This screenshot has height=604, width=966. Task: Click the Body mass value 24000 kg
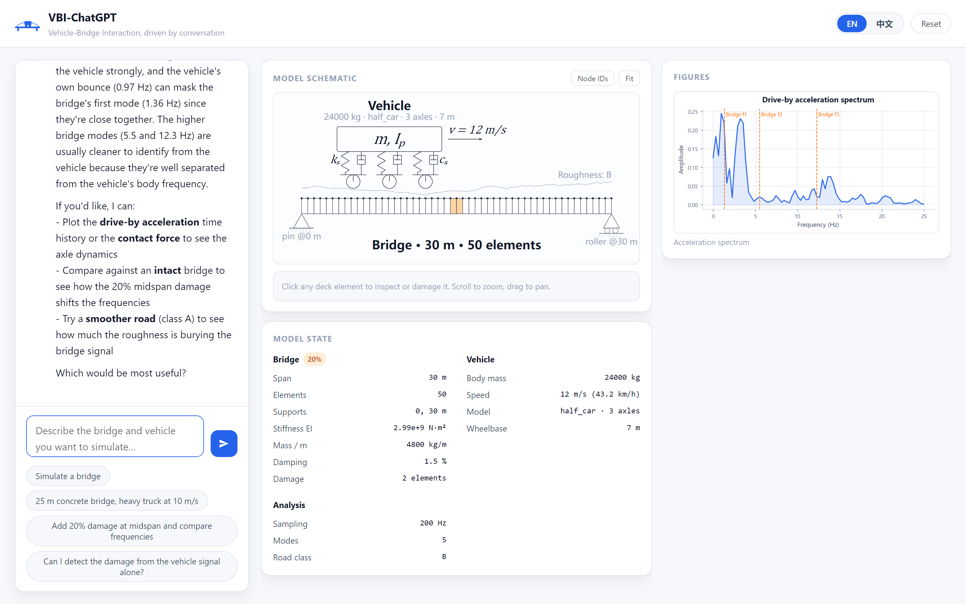coord(622,377)
